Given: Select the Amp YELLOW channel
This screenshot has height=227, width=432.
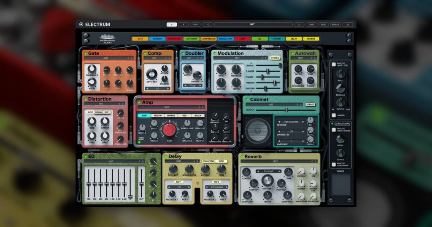Looking at the screenshot, I should 158,115.
